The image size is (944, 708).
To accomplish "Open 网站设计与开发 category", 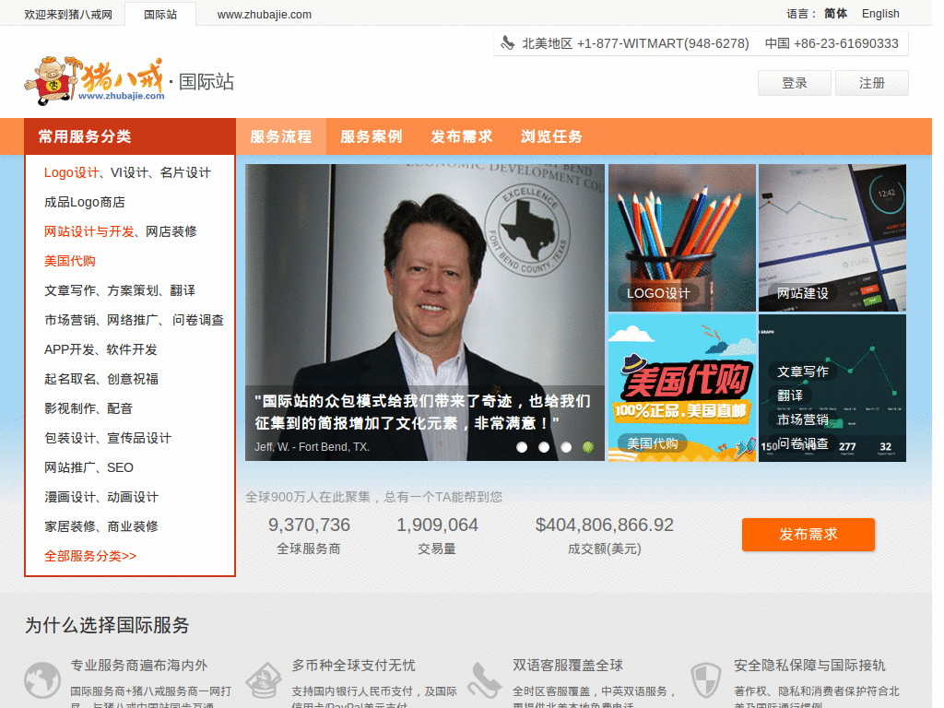I will [89, 231].
